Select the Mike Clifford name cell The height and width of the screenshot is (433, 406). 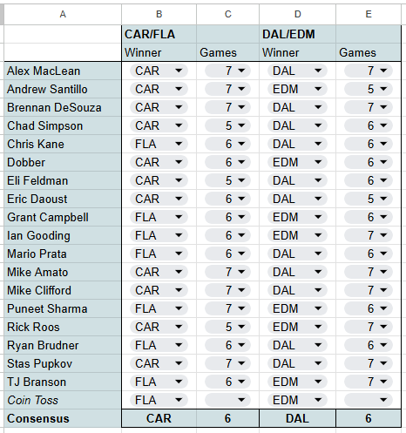[63, 290]
